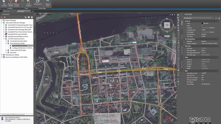Open the WCS dropdown below the ViewCube
The image size is (221, 124).
point(167,36)
